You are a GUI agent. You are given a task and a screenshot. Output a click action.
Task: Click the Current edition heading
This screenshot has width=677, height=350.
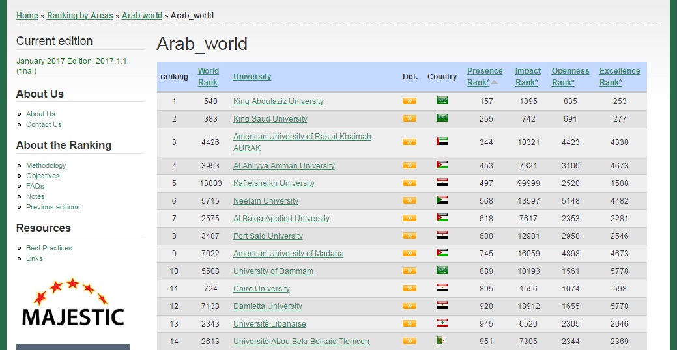(54, 41)
